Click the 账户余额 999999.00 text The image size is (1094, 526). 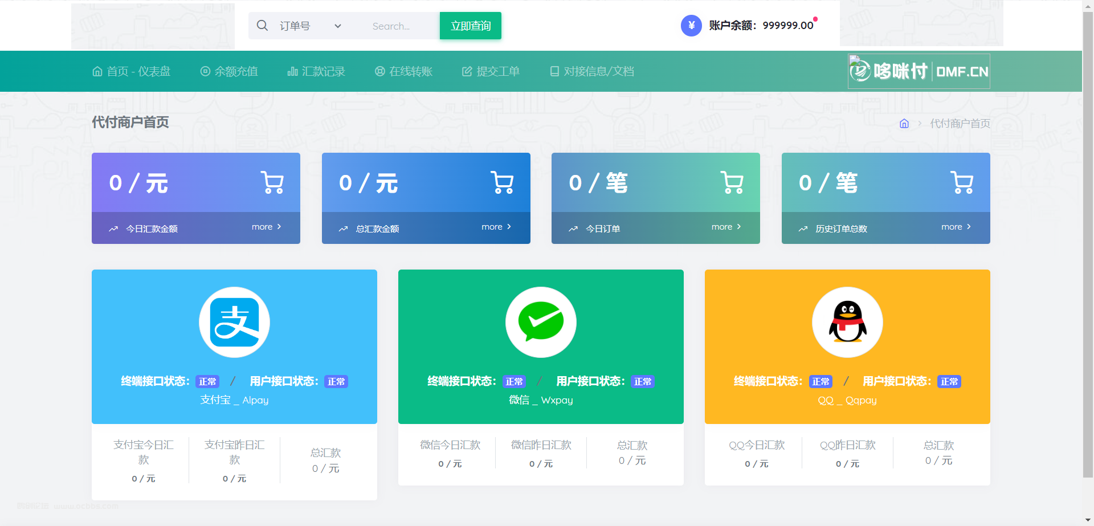[x=761, y=26]
